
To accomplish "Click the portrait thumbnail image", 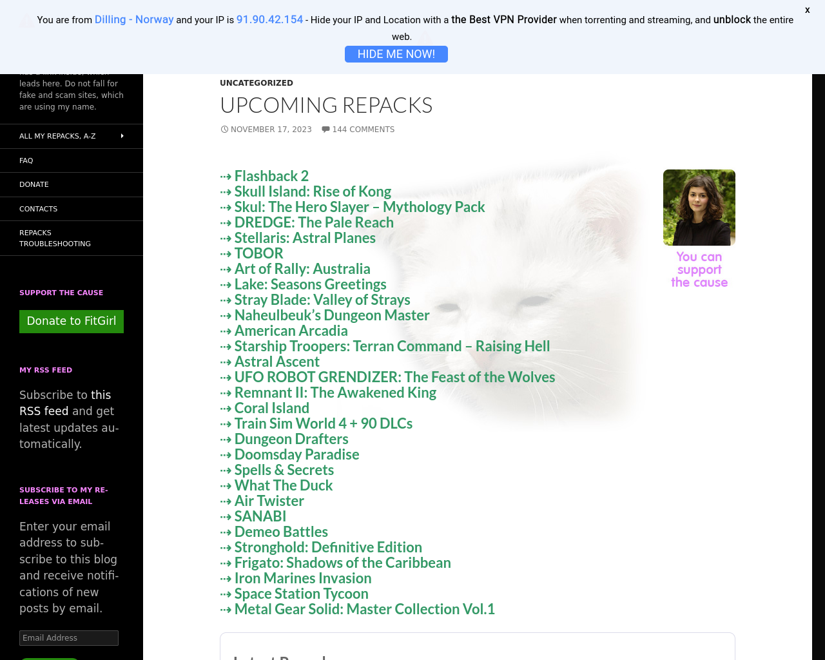I will (x=699, y=208).
